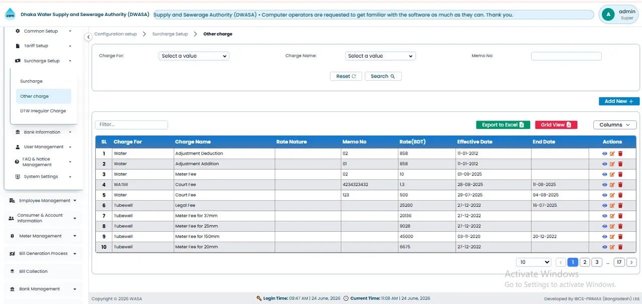Expand the Common Setup menu
The width and height of the screenshot is (642, 304).
click(44, 31)
